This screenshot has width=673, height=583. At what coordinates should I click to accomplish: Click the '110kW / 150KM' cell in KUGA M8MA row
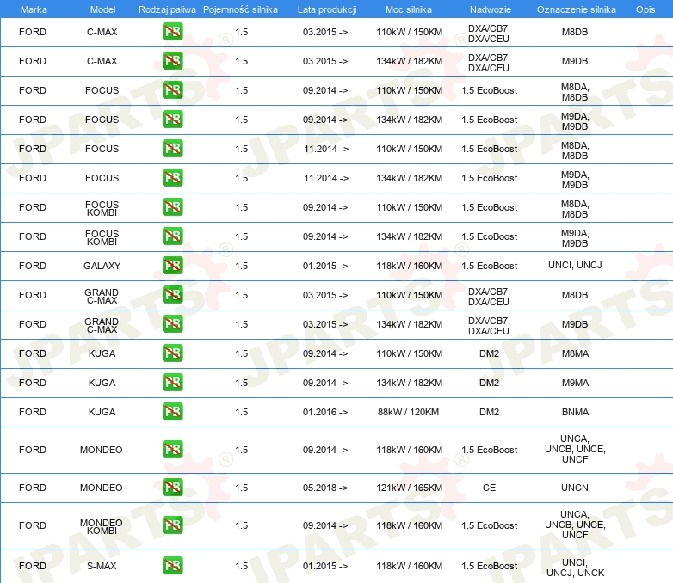point(409,353)
